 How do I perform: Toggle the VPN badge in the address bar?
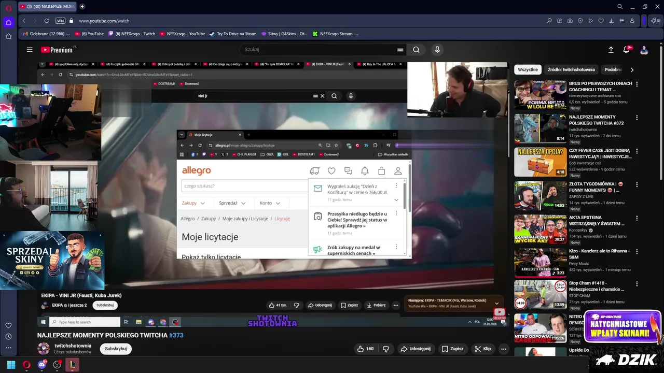pos(61,21)
